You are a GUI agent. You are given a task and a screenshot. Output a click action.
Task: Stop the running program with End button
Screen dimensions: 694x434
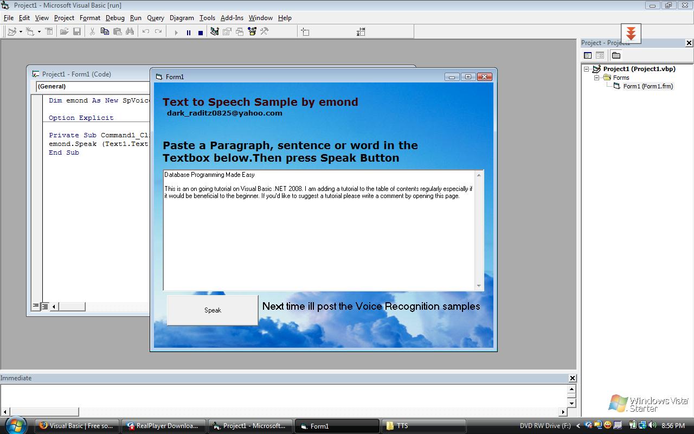tap(201, 33)
